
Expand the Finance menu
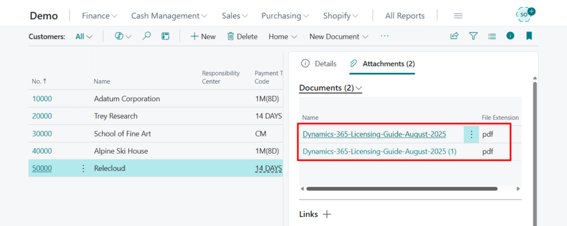click(x=100, y=16)
